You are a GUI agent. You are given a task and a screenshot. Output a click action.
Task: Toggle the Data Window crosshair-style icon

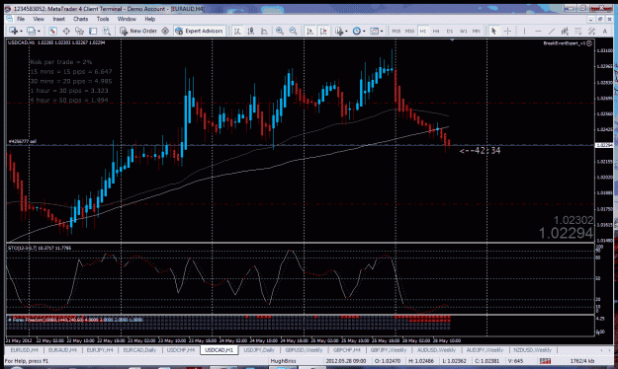click(x=66, y=31)
